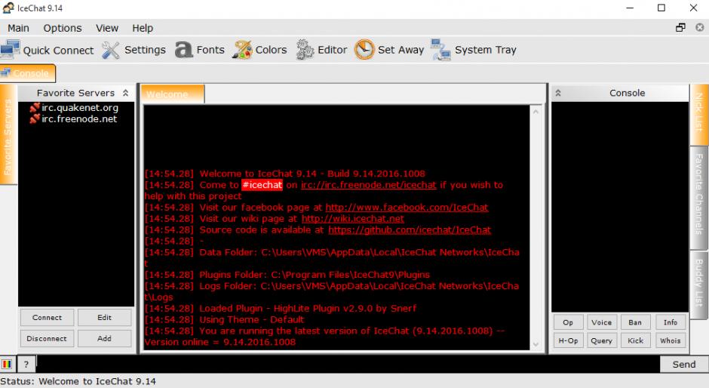Open the View menu
Viewport: 709px width, 388px height.
tap(106, 28)
